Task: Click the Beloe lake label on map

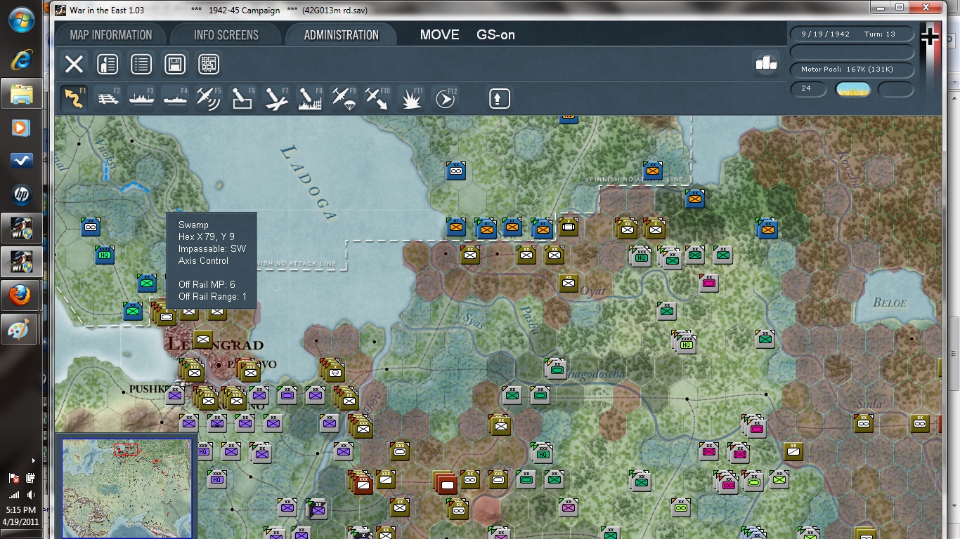Action: 890,303
